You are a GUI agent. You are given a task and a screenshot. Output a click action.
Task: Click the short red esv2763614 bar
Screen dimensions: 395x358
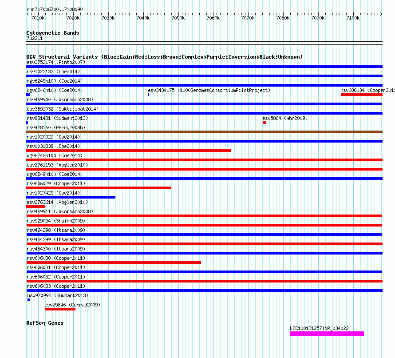[x=36, y=207]
